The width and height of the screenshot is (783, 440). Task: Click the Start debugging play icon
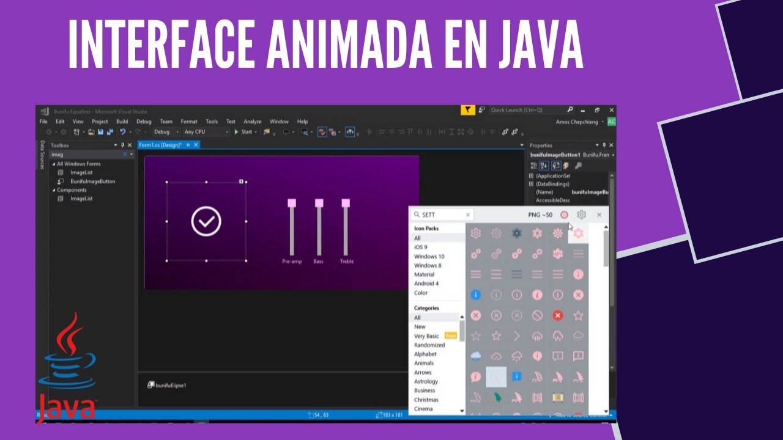(x=236, y=132)
